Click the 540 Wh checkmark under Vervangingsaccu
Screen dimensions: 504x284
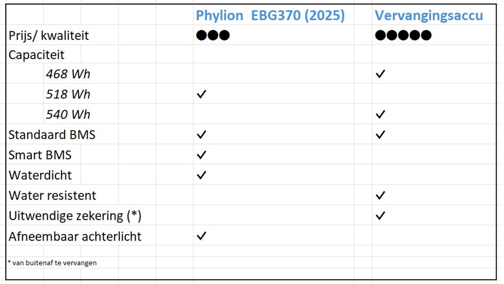380,114
